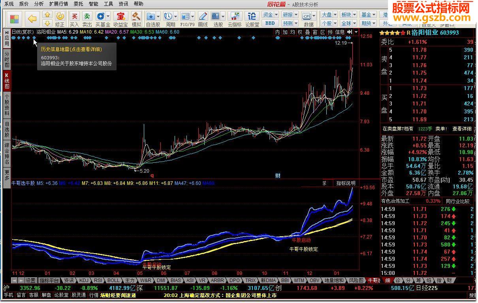Open the 扩展行情 menu
The image size is (478, 303).
(58, 4)
